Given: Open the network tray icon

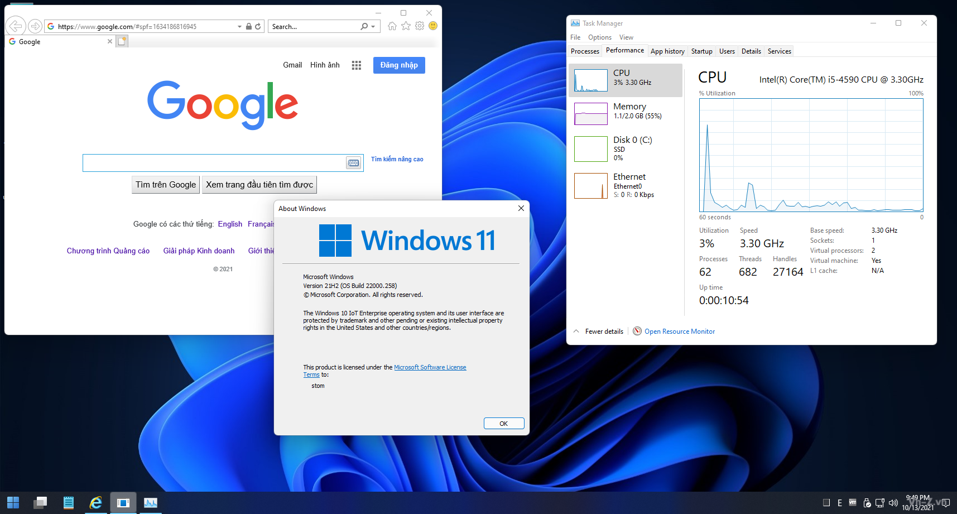Looking at the screenshot, I should click(x=880, y=503).
